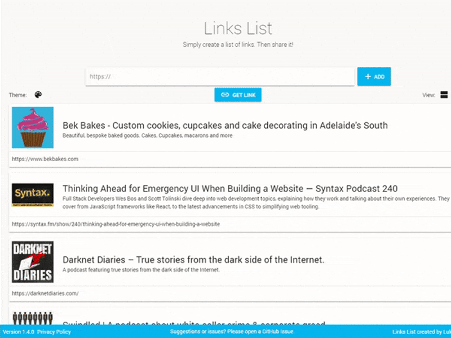Screen dimensions: 451x338
Task: Select the Links List header title
Action: [x=237, y=28]
